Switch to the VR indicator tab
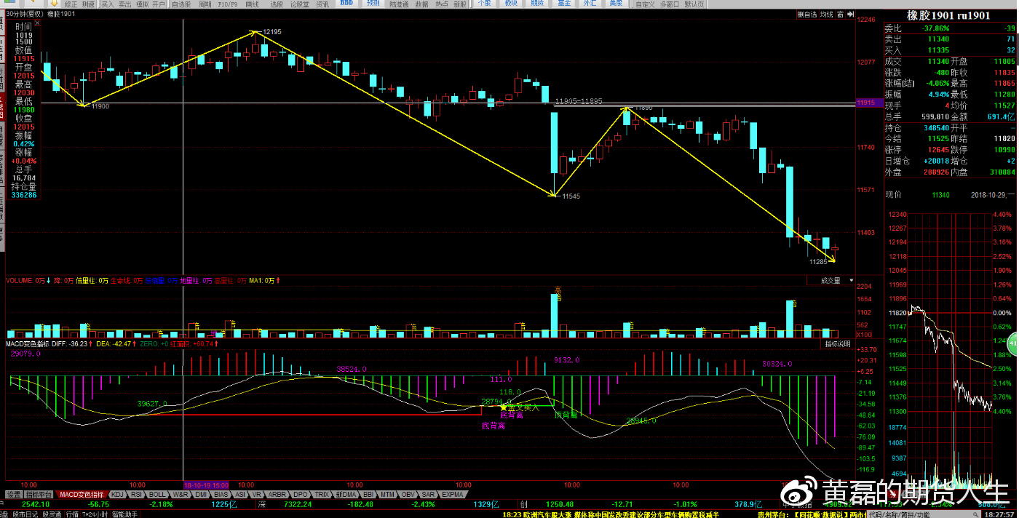Image resolution: width=1019 pixels, height=518 pixels. tap(256, 494)
